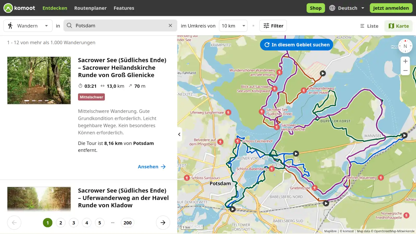Click the Mittelschwer difficulty badge
The image size is (416, 234).
(91, 97)
